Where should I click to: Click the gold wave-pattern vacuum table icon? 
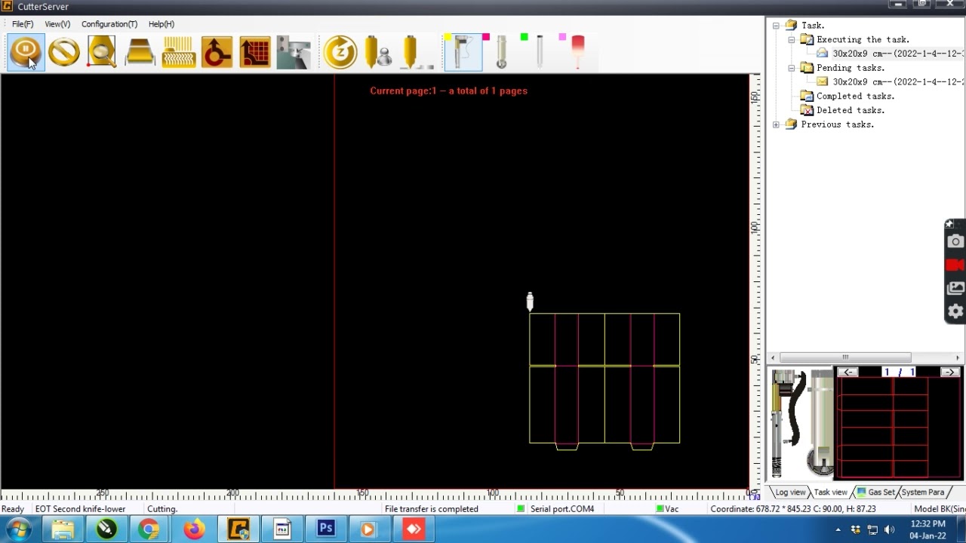(179, 52)
